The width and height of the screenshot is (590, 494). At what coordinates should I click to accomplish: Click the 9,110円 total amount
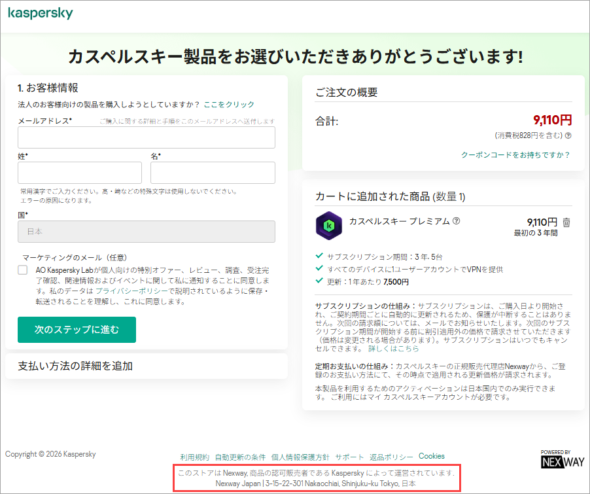coord(552,120)
